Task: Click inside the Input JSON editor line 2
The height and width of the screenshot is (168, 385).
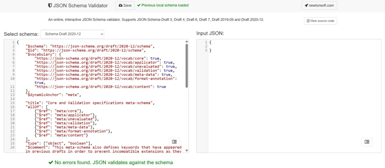Action: [x=295, y=46]
